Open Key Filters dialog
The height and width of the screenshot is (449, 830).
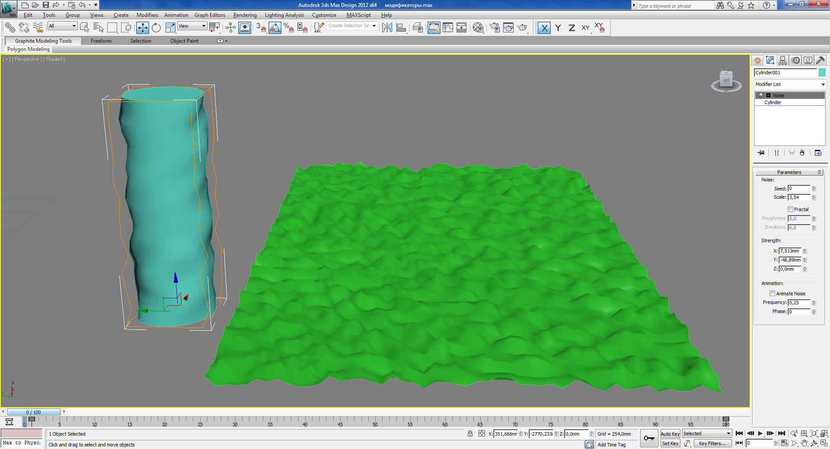point(712,443)
